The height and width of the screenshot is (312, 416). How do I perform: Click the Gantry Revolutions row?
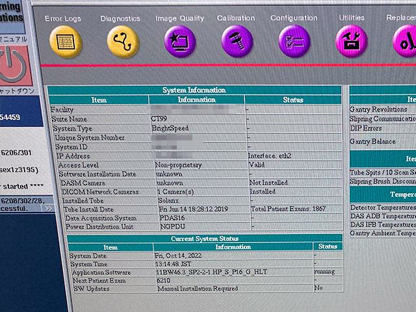pos(380,110)
